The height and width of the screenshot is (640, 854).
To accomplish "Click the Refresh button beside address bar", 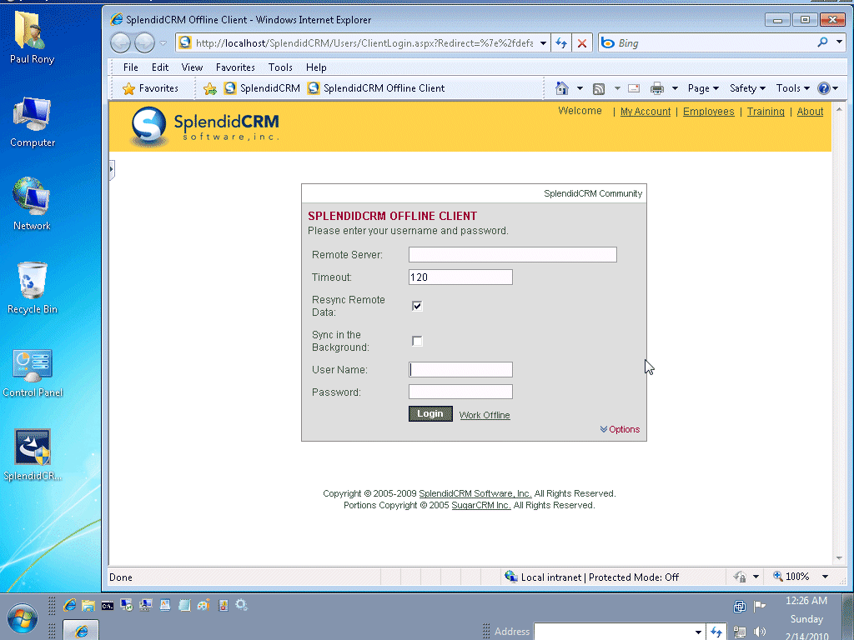I will pyautogui.click(x=562, y=43).
